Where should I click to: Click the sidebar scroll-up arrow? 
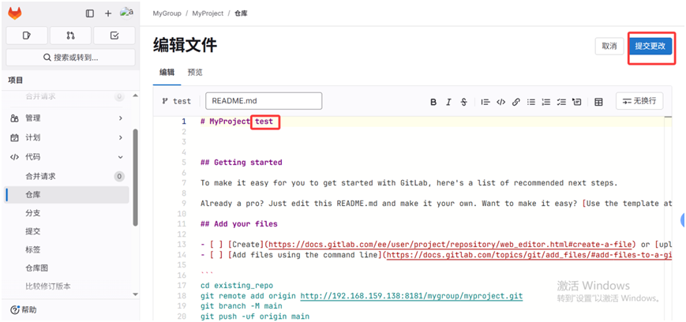[x=135, y=95]
